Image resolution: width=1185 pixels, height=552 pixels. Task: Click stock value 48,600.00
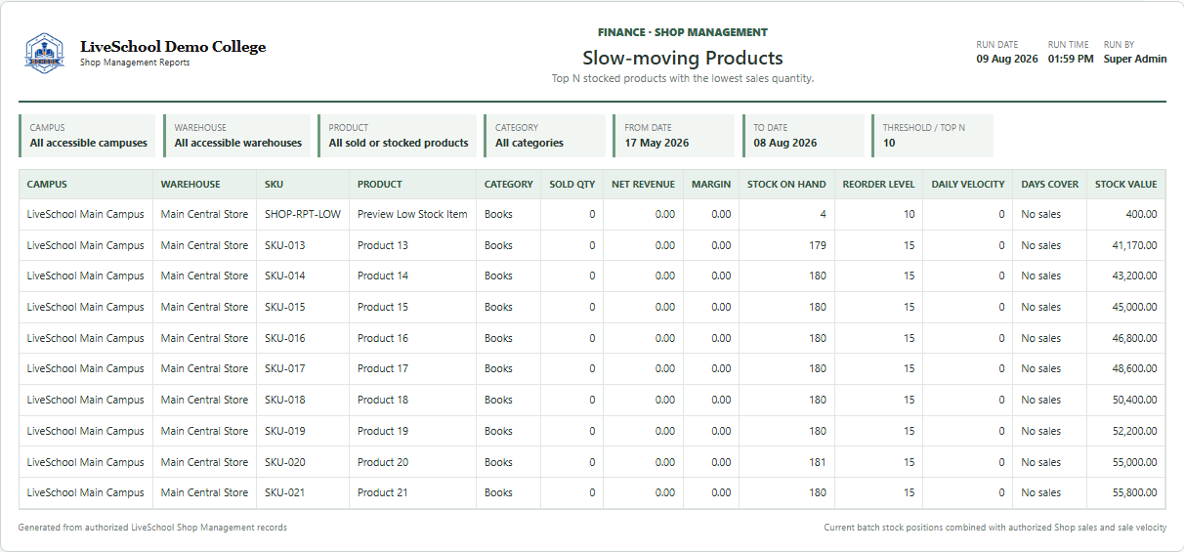pyautogui.click(x=1133, y=368)
